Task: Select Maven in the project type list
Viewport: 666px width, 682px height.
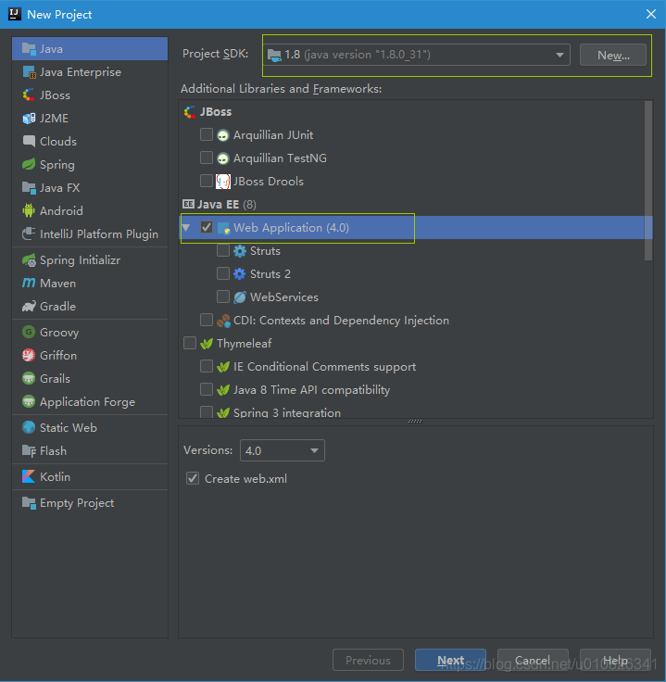Action: click(x=90, y=284)
